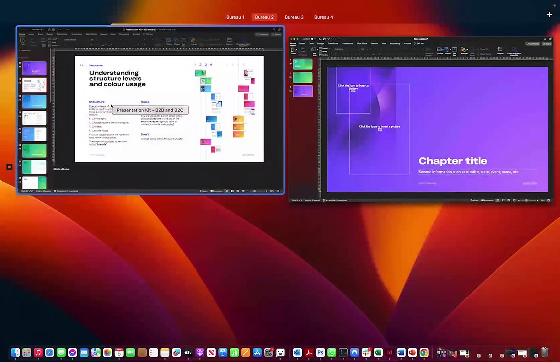This screenshot has width=560, height=362.
Task: Switch to Insert tab in Presentation7
Action: 302,44
